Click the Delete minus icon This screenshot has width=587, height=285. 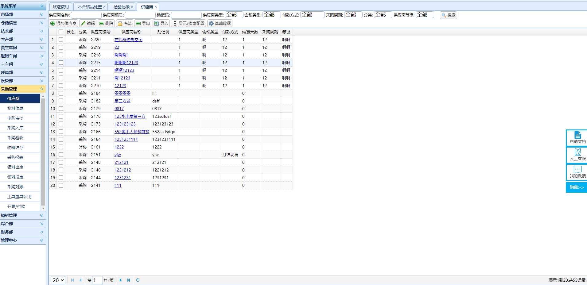click(x=101, y=23)
